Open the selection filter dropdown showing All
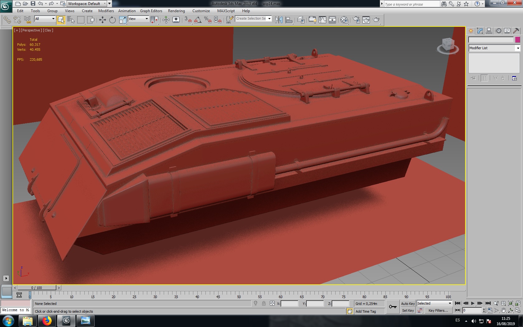Viewport: 523px width, 327px height. click(x=45, y=19)
